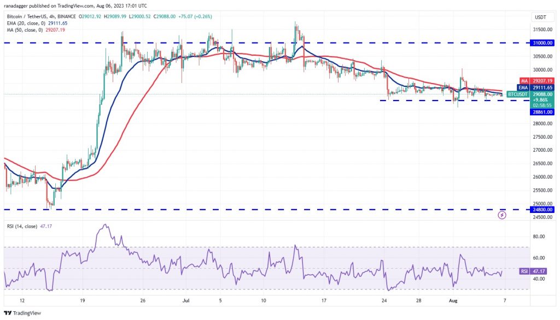Click the 'Aug' date axis label
Viewport: 560px width, 320px height.
click(x=453, y=301)
